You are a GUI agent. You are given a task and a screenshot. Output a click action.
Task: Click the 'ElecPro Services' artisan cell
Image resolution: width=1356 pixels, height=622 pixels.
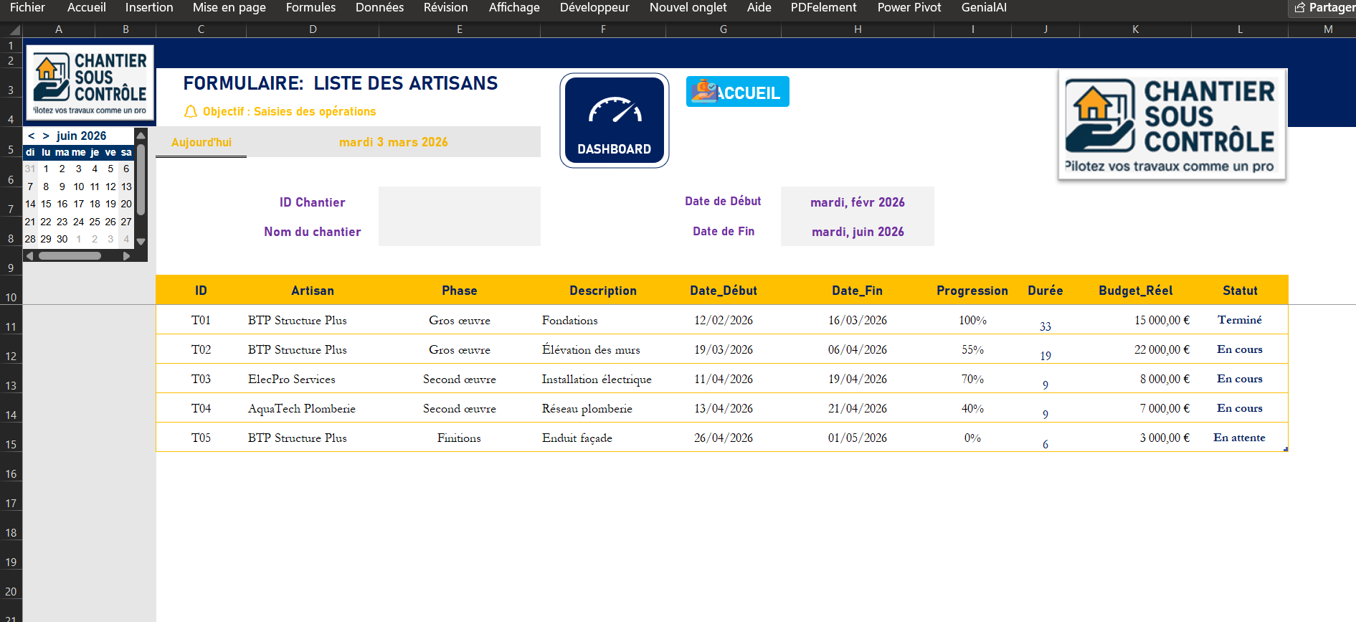tap(313, 379)
